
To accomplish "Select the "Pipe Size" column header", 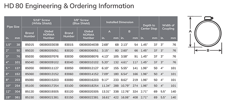I will click(13, 27).
